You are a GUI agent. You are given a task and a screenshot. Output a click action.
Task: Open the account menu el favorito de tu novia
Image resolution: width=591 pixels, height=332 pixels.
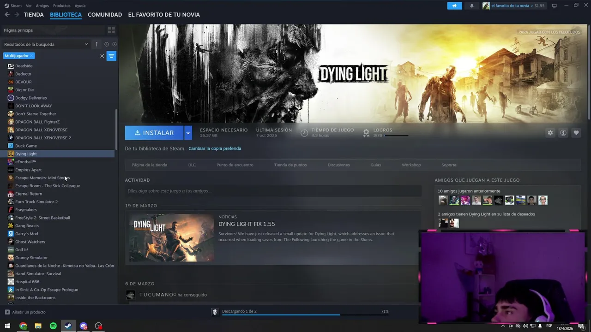(513, 6)
